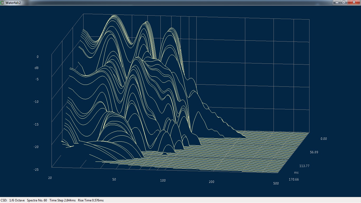Close the Waterfall:2 window
Image resolution: width=361 pixels, height=203 pixels.
[x=354, y=2]
